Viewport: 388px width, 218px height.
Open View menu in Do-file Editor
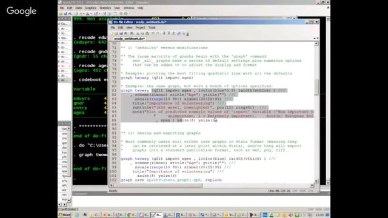click(129, 28)
